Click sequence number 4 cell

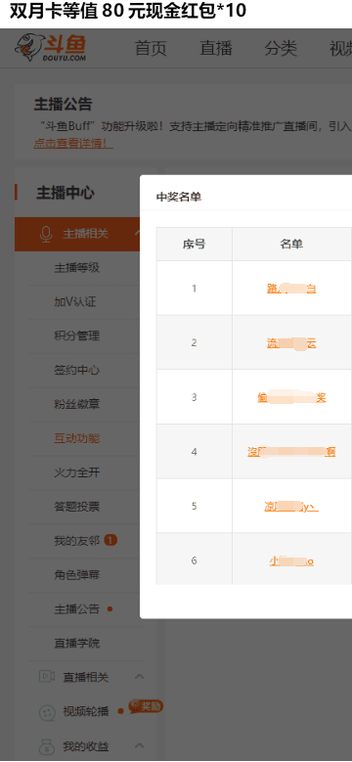click(195, 452)
